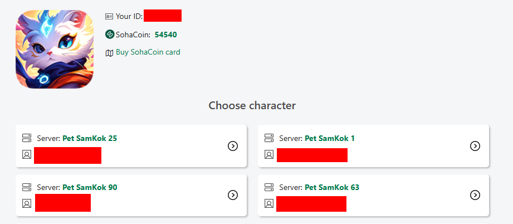Click the server icon for Pet SamKok 63
This screenshot has width=513, height=224.
[x=269, y=187]
